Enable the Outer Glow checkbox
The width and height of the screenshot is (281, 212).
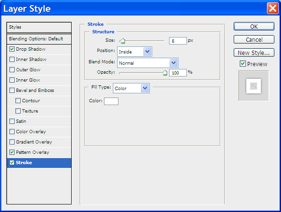12,69
